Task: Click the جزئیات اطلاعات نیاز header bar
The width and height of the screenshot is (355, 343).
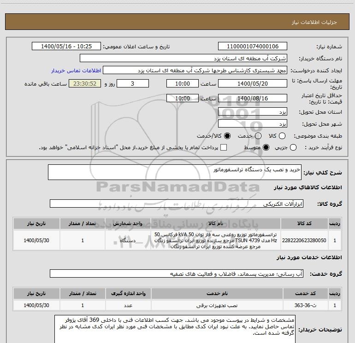Action: 177,22
